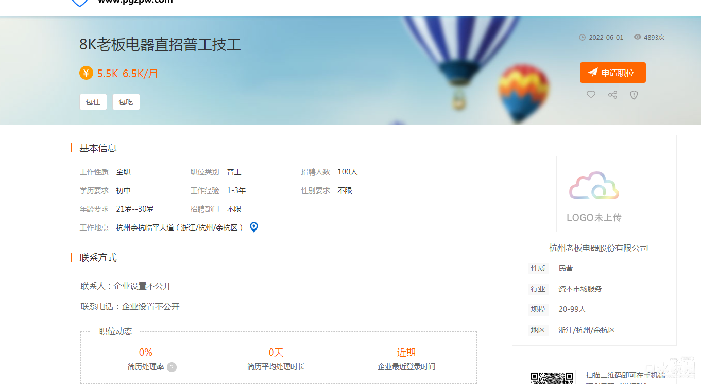
Task: Click the 职位动态 box label
Action: 116,331
